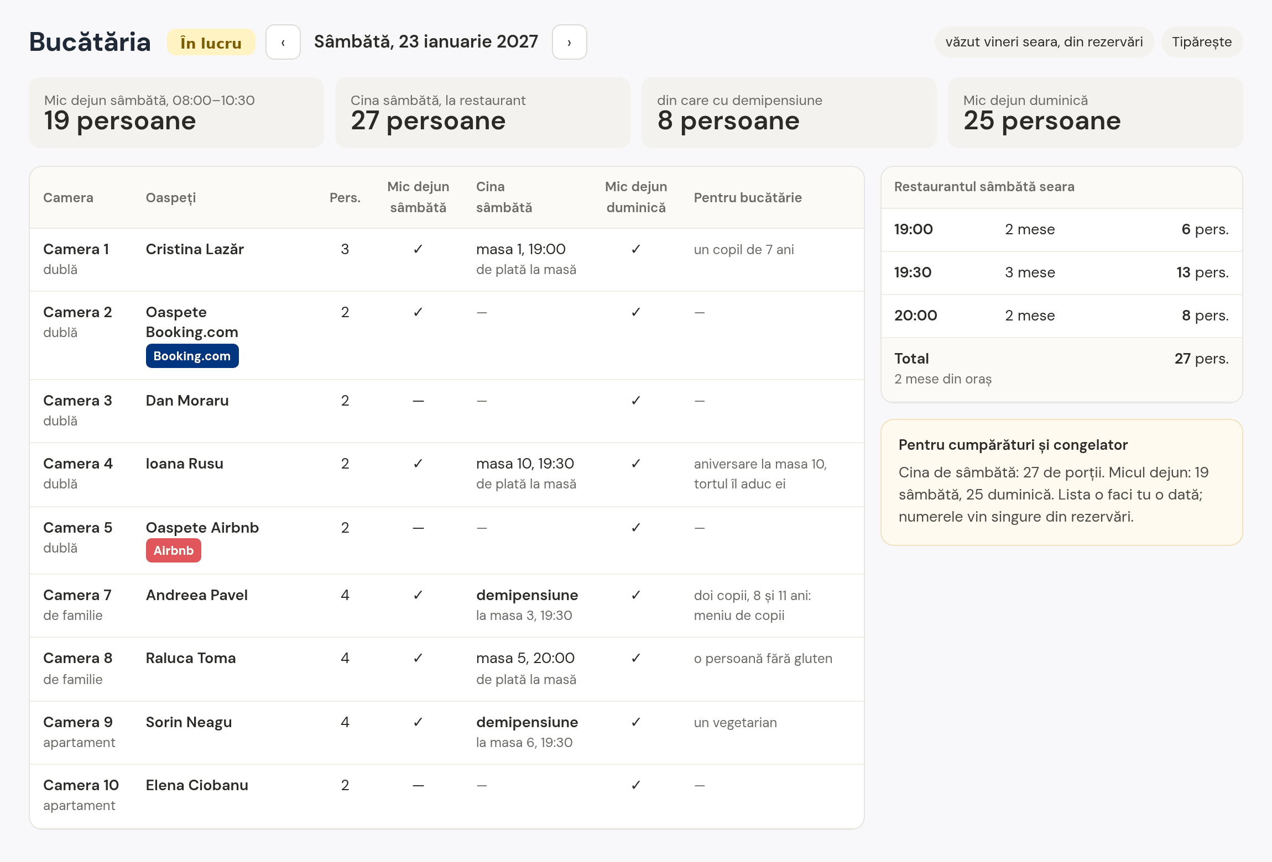Click note 'un vegetarian'

pyautogui.click(x=736, y=723)
